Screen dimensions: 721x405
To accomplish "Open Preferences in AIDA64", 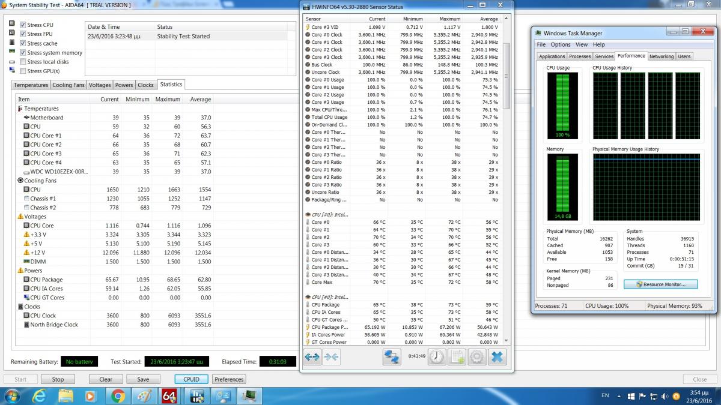I will pos(229,379).
